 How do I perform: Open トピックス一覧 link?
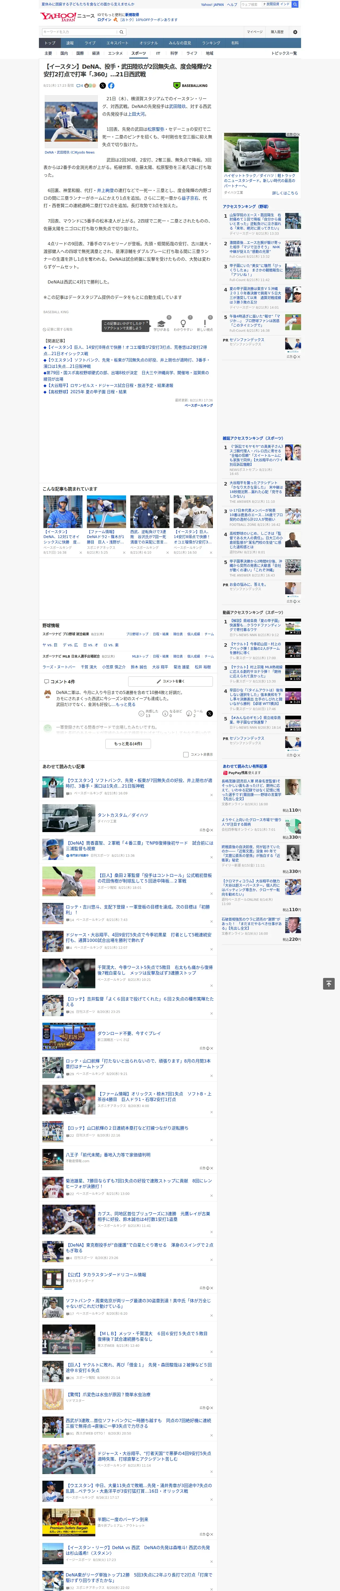tap(284, 53)
